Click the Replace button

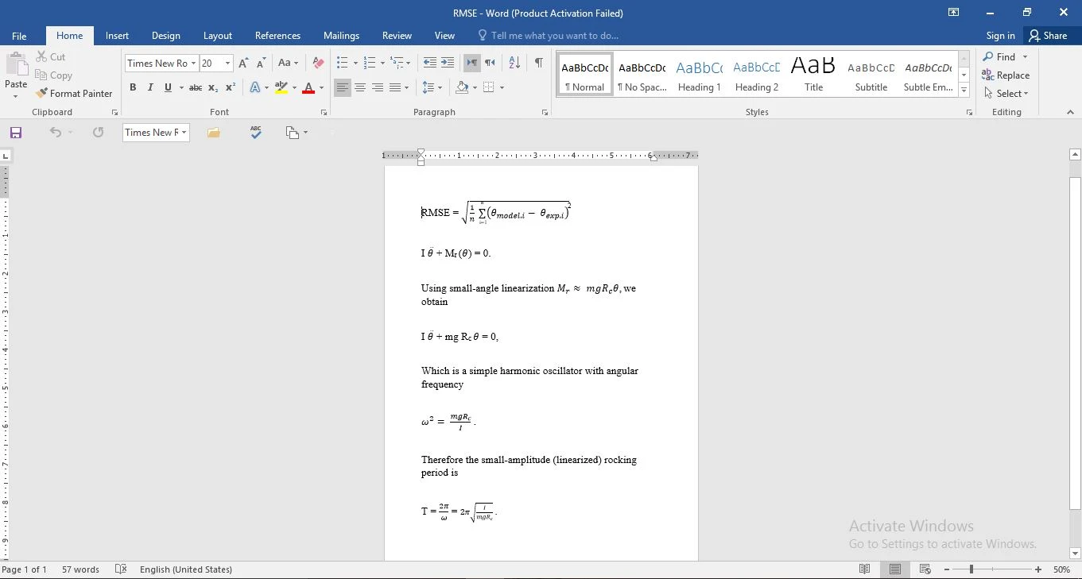coord(1006,75)
